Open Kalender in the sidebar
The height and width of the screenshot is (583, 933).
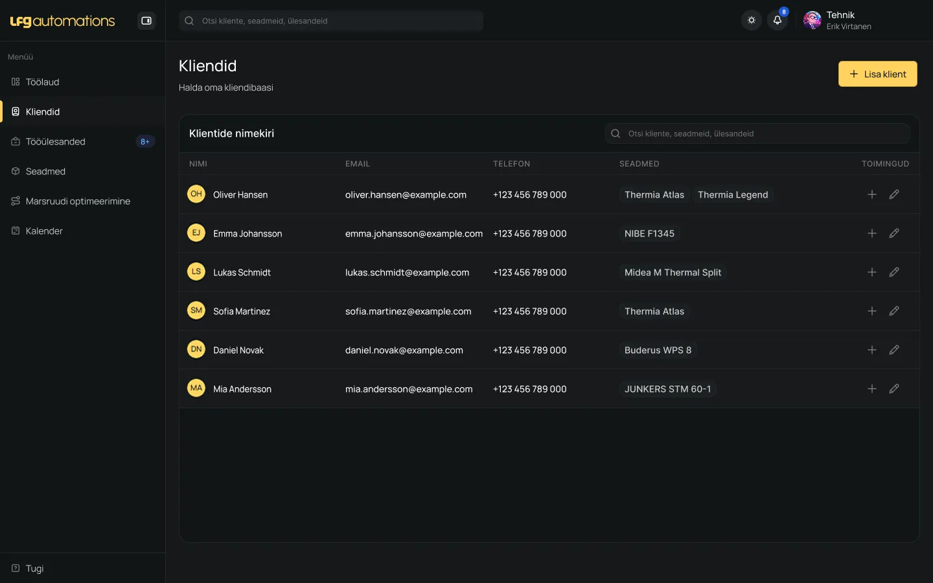coord(82,231)
